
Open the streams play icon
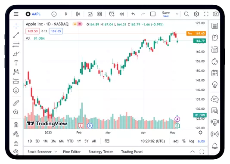214,134
